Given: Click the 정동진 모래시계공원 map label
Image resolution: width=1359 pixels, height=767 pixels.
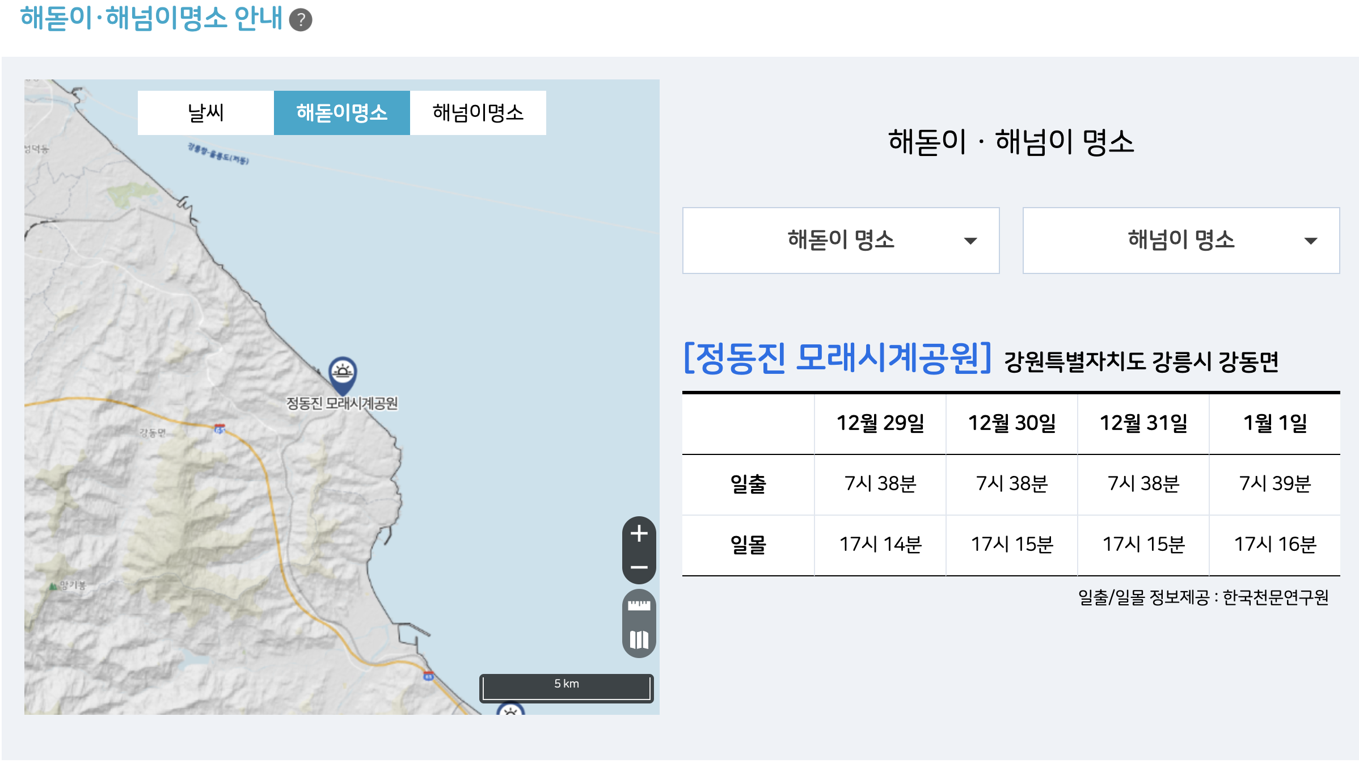Looking at the screenshot, I should pyautogui.click(x=342, y=403).
